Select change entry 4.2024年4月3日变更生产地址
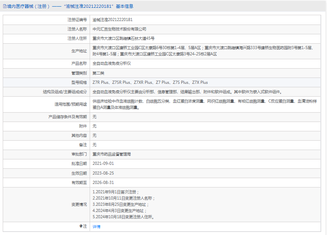The width and height of the screenshot is (327, 235). [120, 210]
